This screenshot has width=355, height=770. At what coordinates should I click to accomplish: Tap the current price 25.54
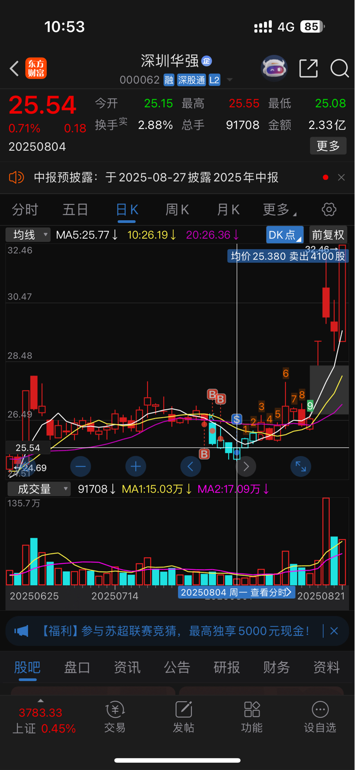[42, 105]
